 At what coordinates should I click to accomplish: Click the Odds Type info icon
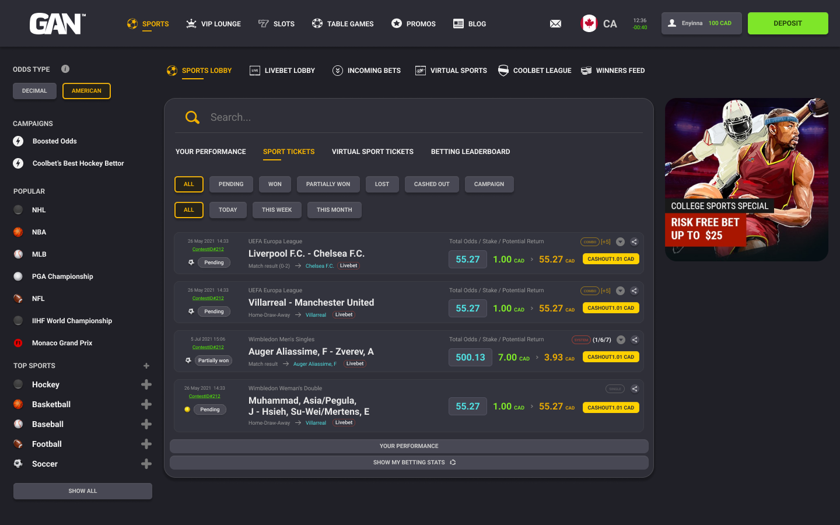tap(65, 69)
